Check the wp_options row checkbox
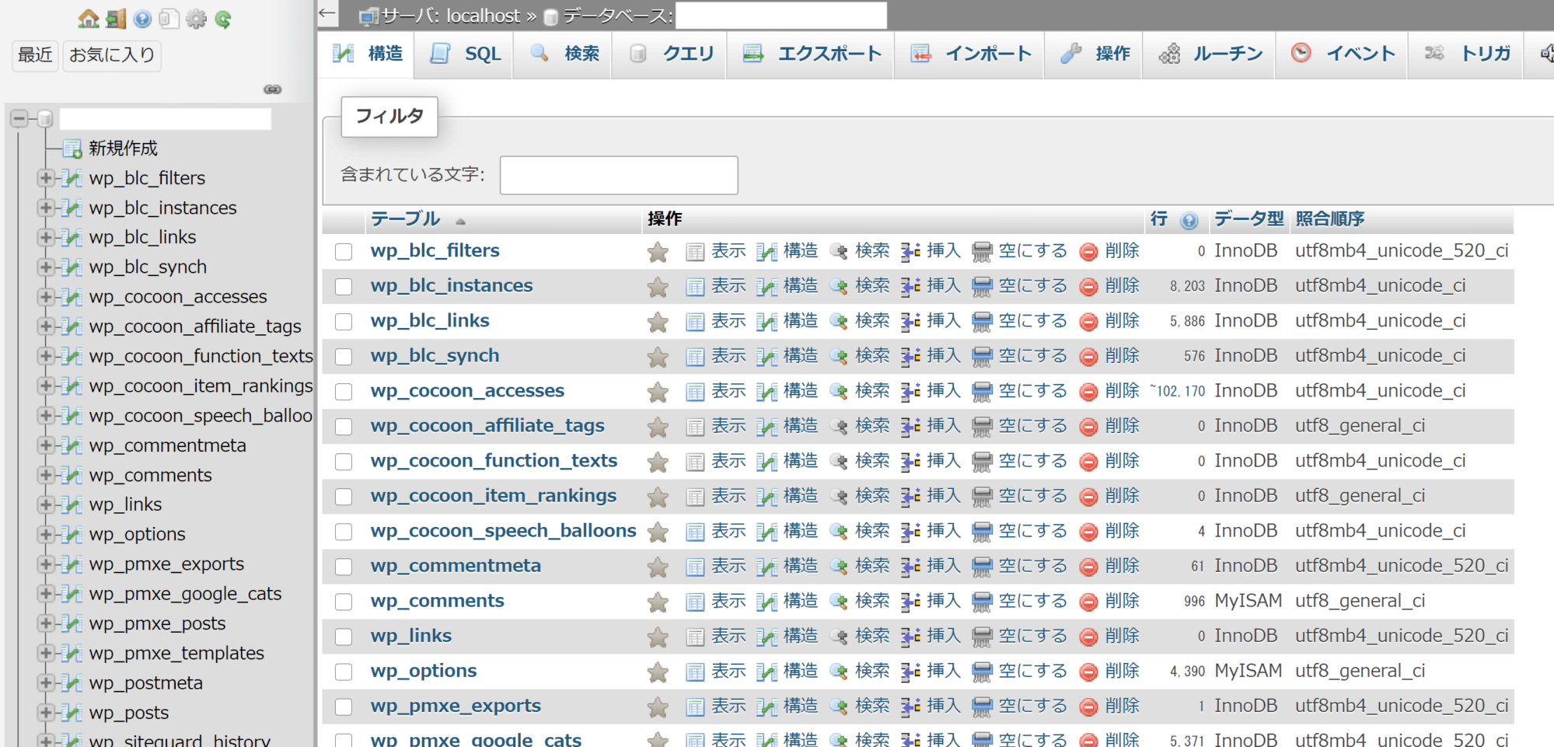 [x=344, y=672]
